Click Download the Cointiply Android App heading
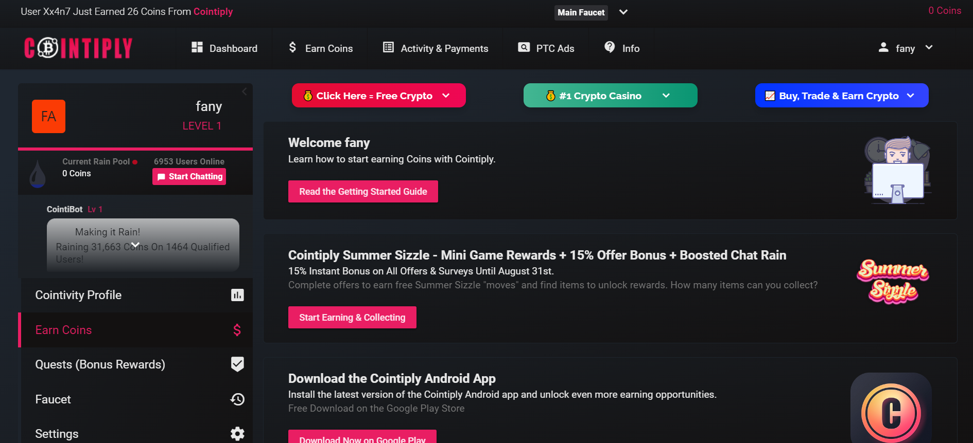The width and height of the screenshot is (973, 443). (392, 378)
